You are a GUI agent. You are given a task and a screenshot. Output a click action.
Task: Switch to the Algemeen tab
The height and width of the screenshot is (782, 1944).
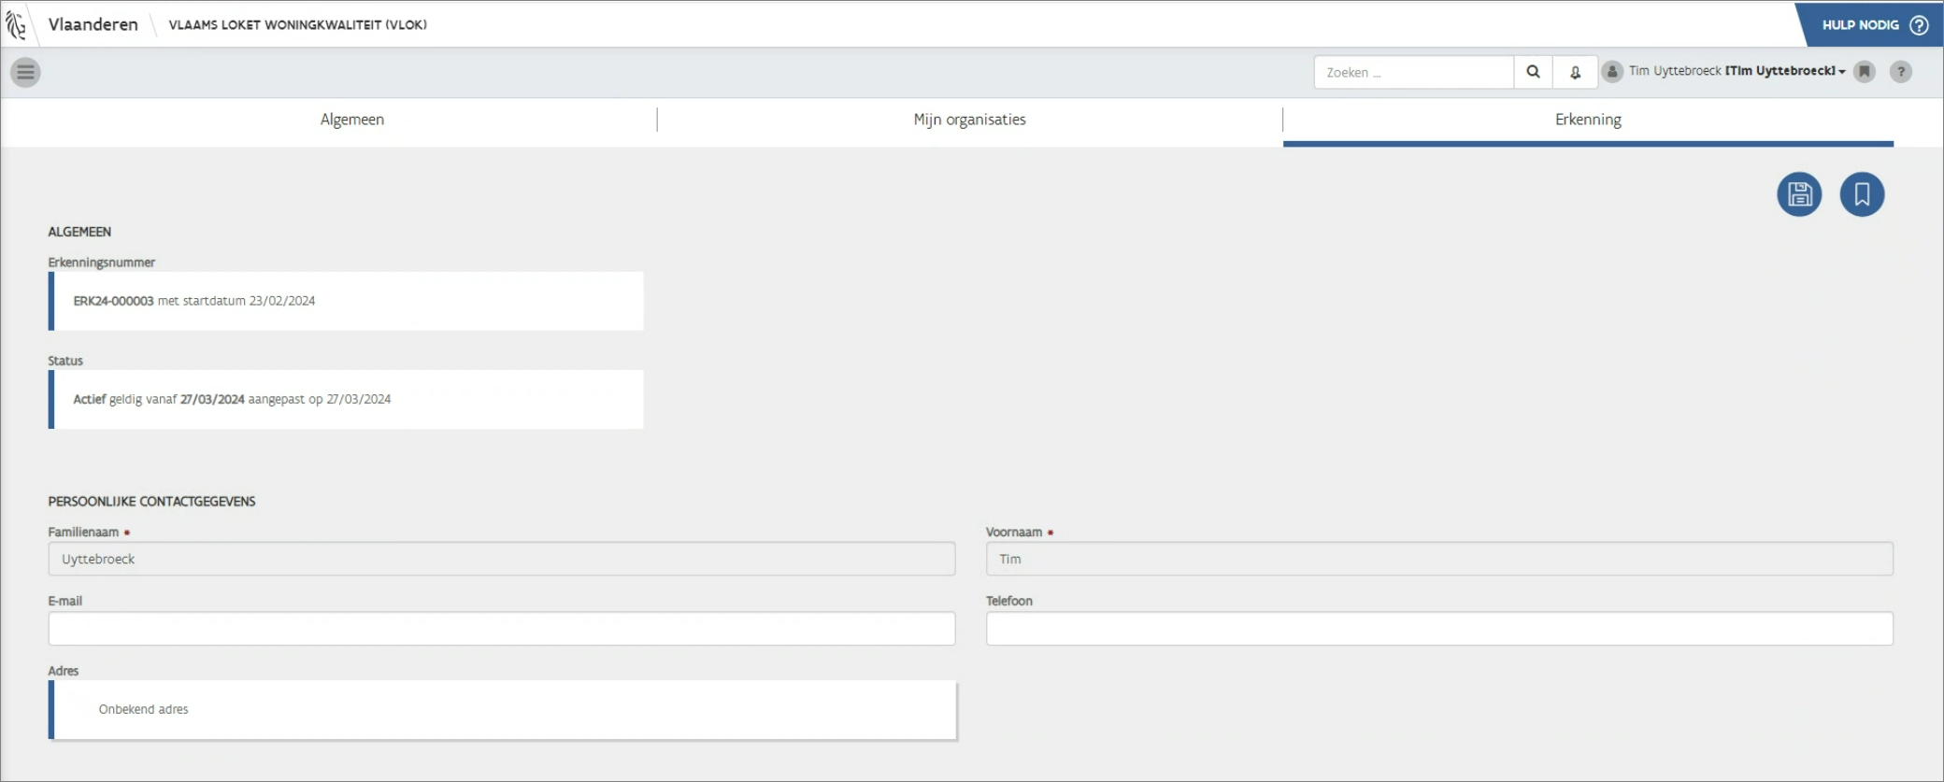click(x=352, y=120)
